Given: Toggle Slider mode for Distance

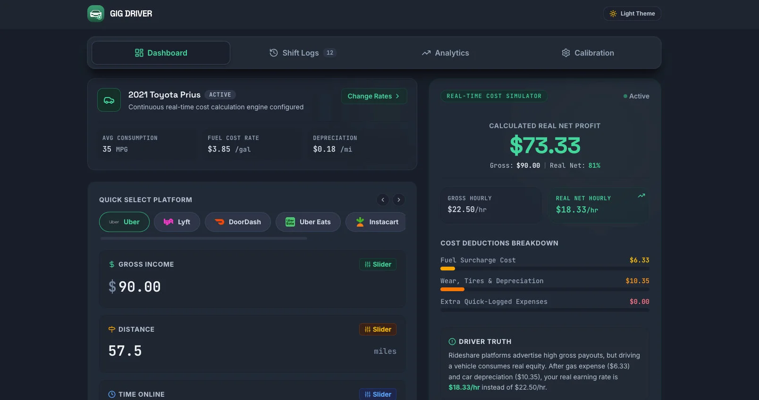Looking at the screenshot, I should pyautogui.click(x=378, y=329).
